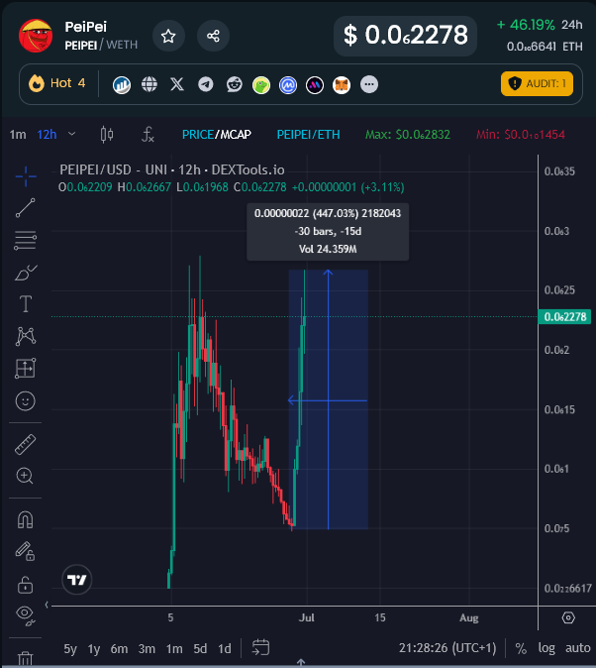Image resolution: width=596 pixels, height=668 pixels.
Task: Open the X (Twitter) social link
Action: tap(177, 84)
